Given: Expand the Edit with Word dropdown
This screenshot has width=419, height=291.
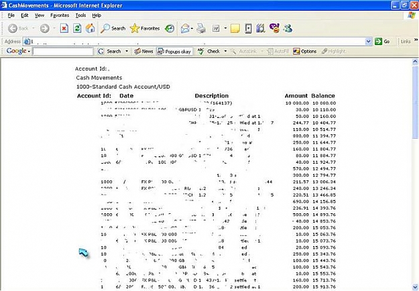Looking at the screenshot, I should coord(225,28).
